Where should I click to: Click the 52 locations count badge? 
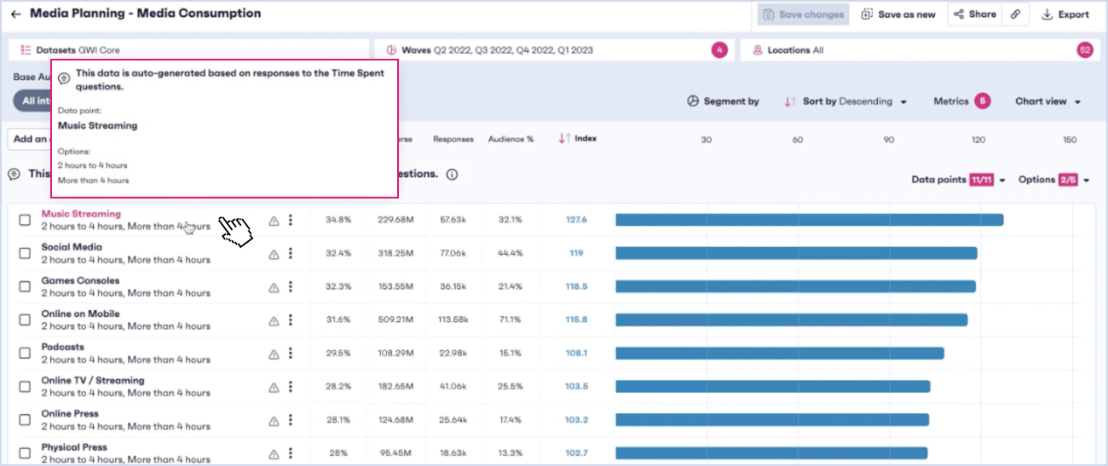[1085, 50]
